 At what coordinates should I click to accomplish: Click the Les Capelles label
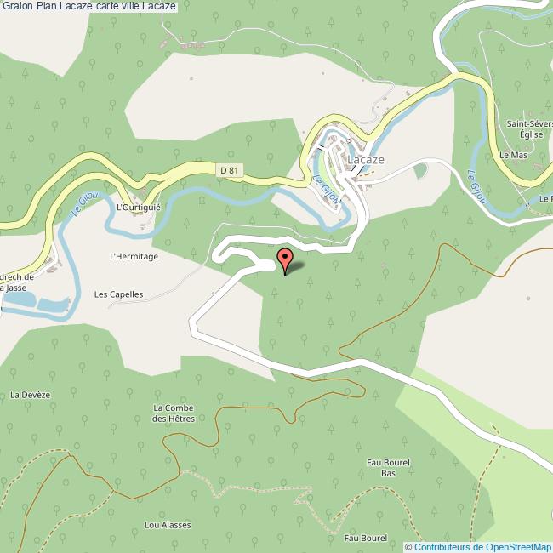pyautogui.click(x=119, y=294)
